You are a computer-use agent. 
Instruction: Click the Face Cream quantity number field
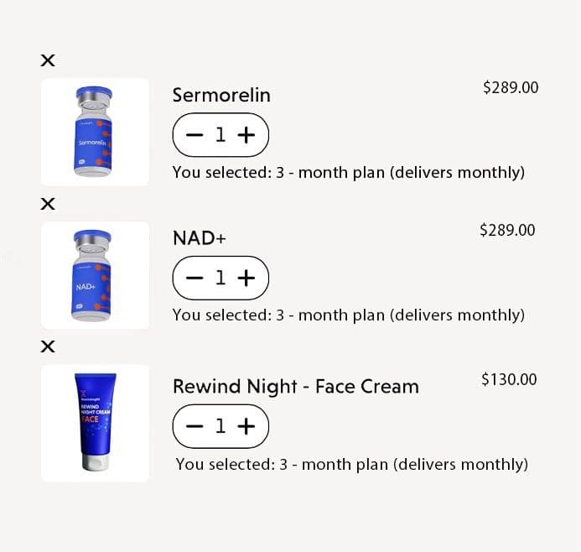pos(220,426)
